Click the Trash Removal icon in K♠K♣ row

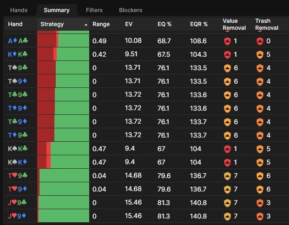[260, 149]
